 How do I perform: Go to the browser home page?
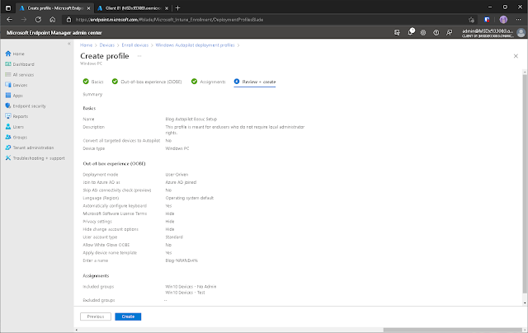coord(53,20)
